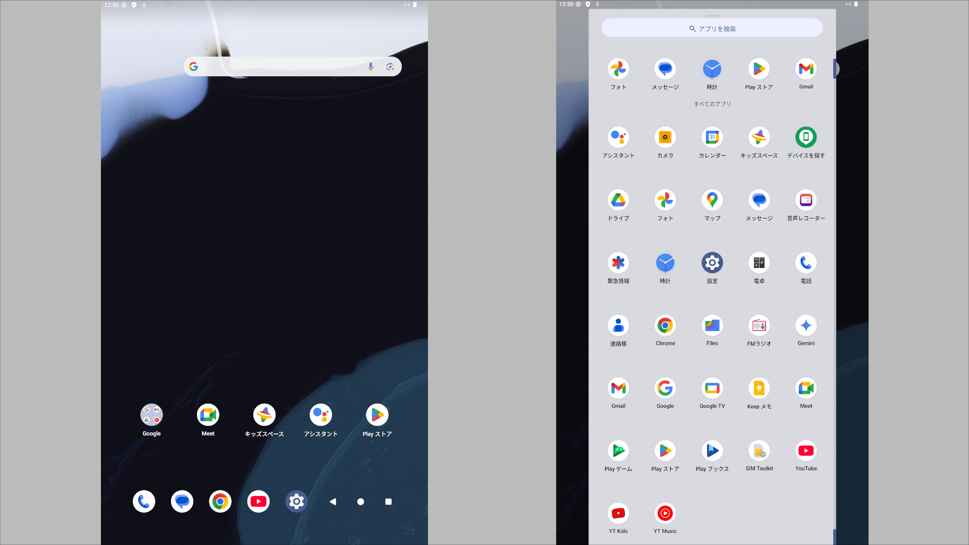969x545 pixels.
Task: Tap the アプリを検索 search field
Action: coord(712,28)
